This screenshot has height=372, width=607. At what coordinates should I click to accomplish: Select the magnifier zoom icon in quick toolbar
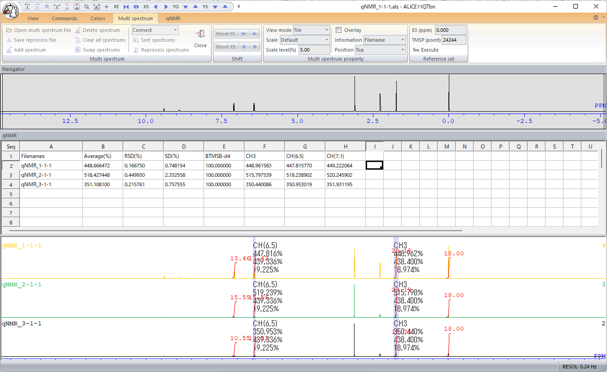[47, 7]
